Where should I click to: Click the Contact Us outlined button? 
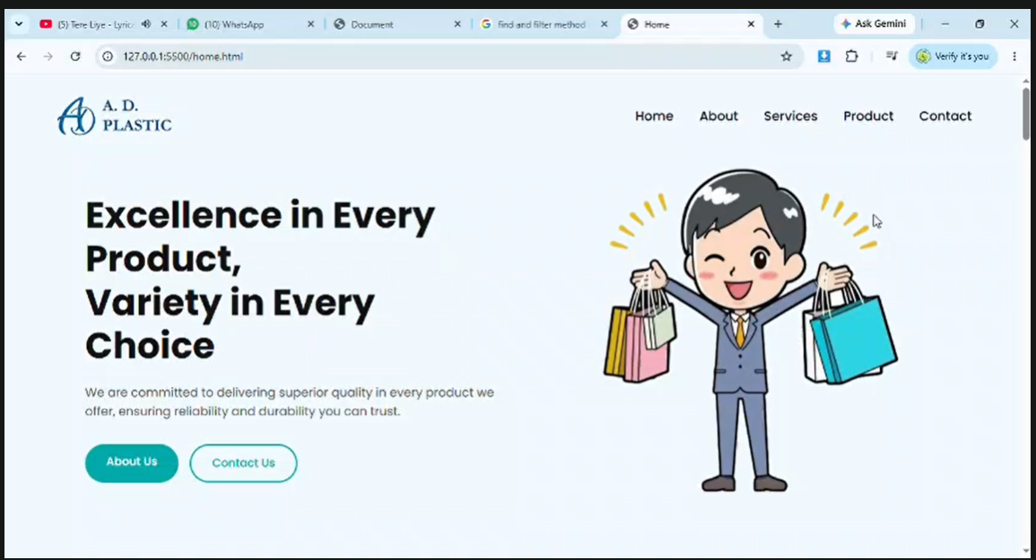(x=243, y=463)
